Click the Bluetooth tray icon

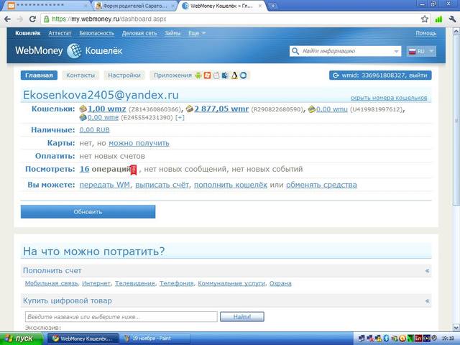pyautogui.click(x=387, y=339)
